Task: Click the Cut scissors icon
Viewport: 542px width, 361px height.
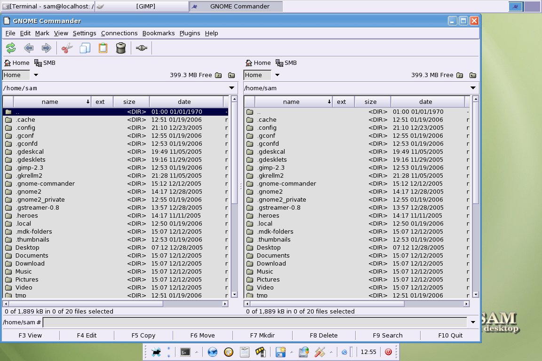Action: [67, 48]
